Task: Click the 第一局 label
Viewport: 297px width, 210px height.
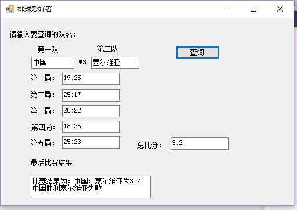Action: coord(43,78)
